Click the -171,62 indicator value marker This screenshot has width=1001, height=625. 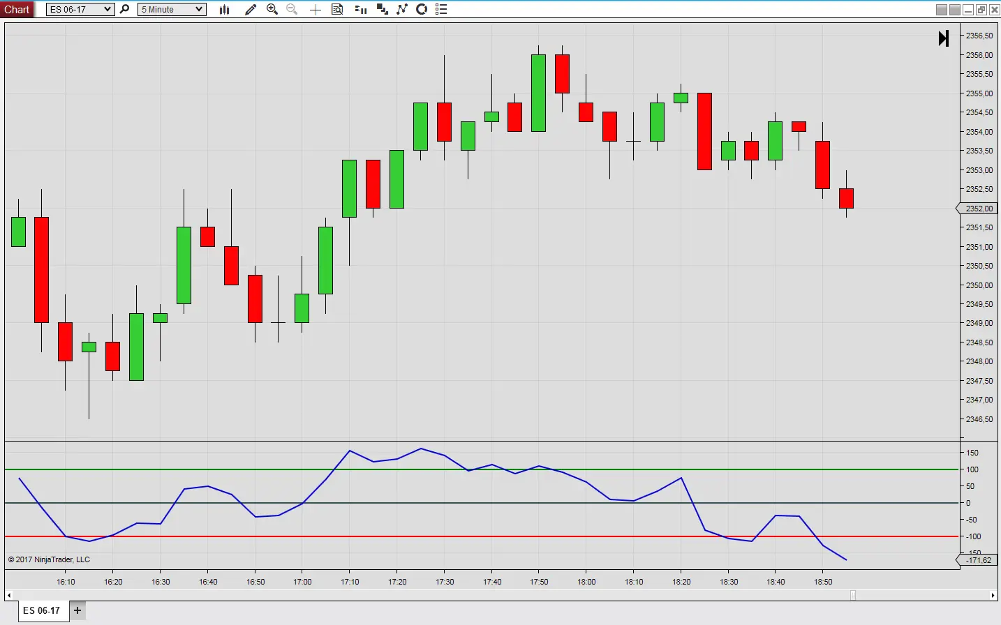pyautogui.click(x=977, y=560)
